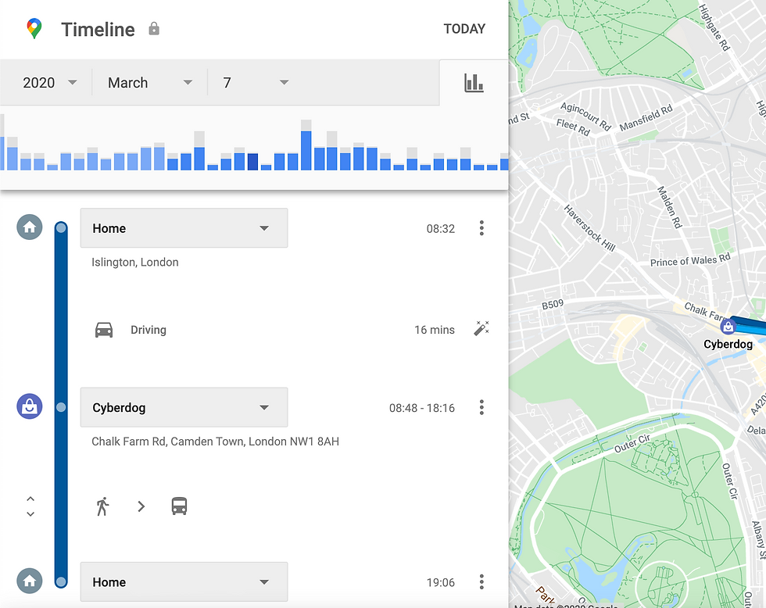Click the Cyberdog shopping bag icon in timeline

(x=30, y=406)
